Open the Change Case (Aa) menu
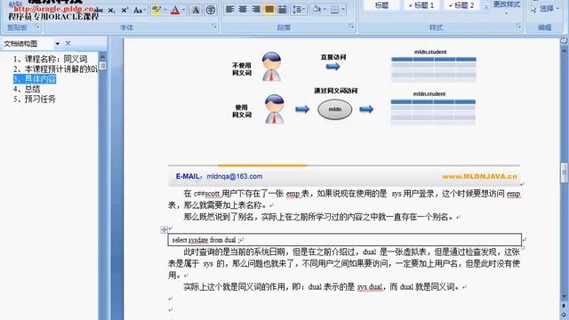 [x=140, y=11]
